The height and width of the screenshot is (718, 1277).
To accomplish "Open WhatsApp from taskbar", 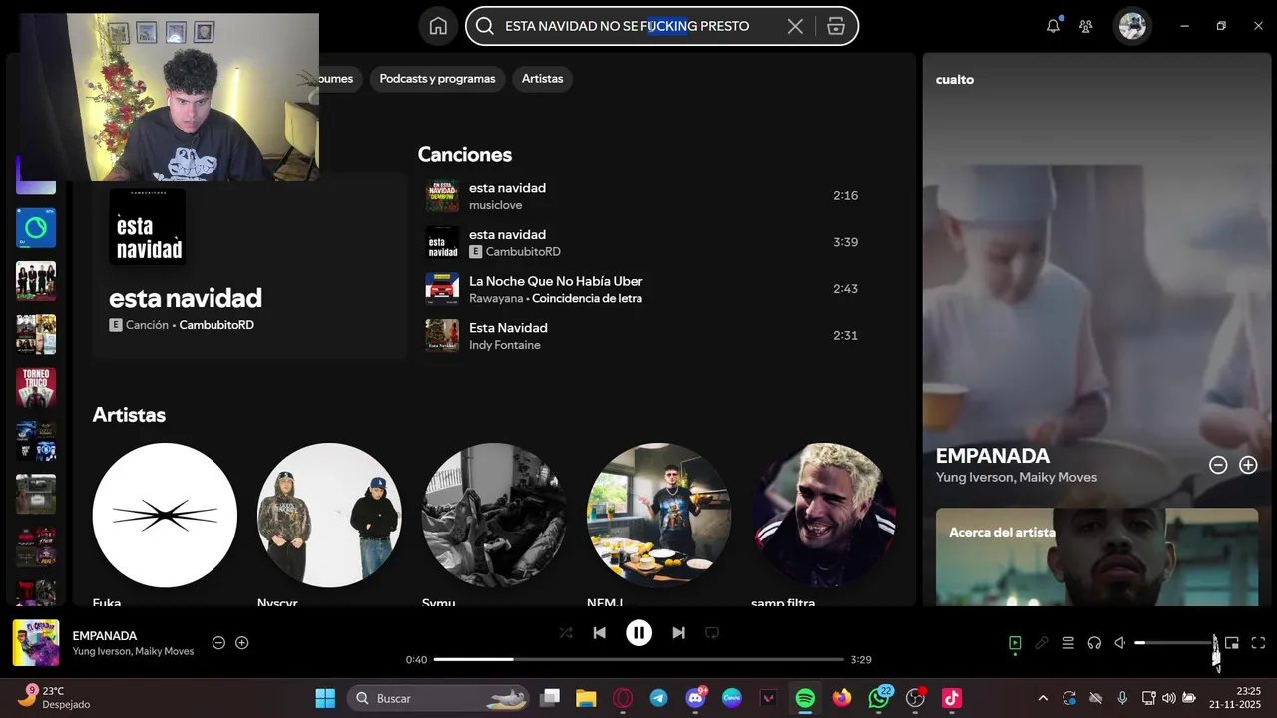I will tap(878, 698).
